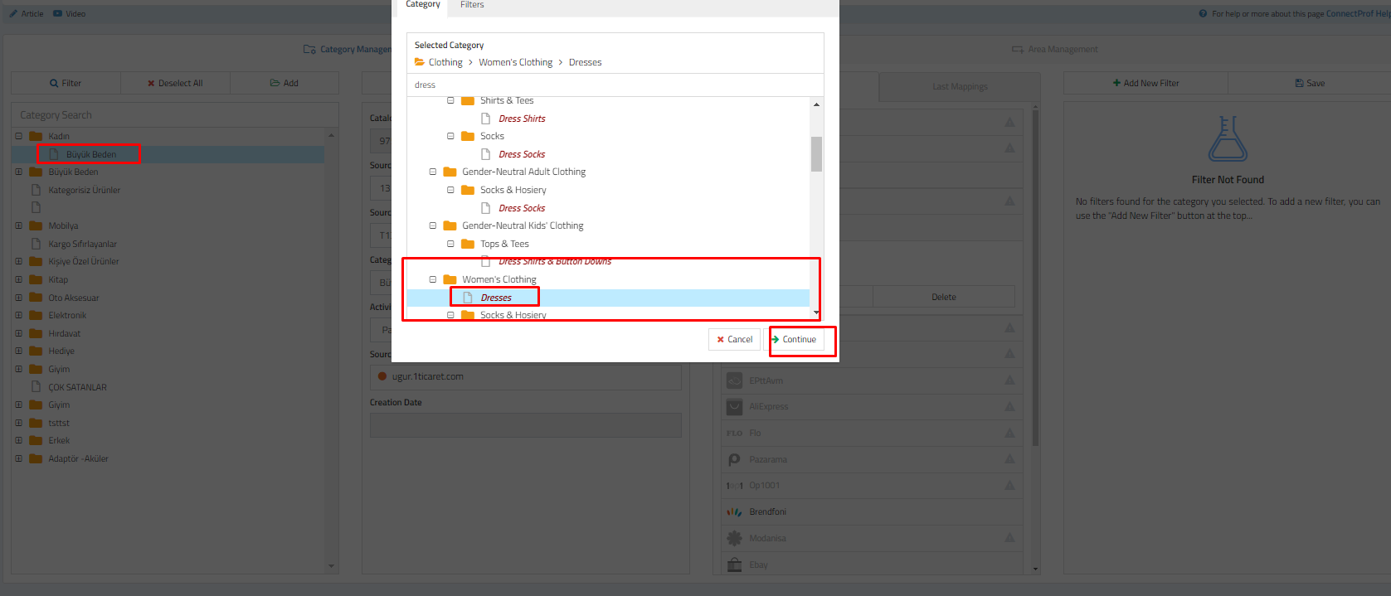This screenshot has height=596, width=1391.
Task: Select the Modanisa gear icon
Action: [x=734, y=539]
